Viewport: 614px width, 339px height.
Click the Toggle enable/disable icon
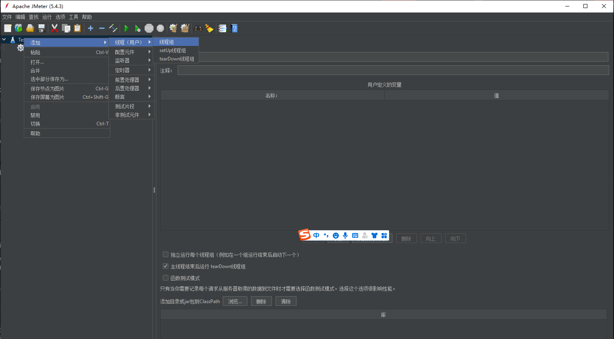pos(113,28)
